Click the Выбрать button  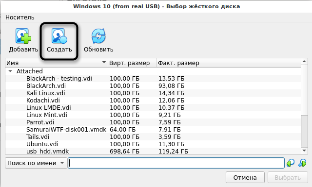click(288, 177)
